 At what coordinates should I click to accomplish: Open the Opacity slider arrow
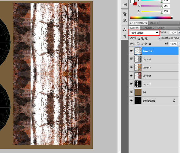[x=179, y=32]
